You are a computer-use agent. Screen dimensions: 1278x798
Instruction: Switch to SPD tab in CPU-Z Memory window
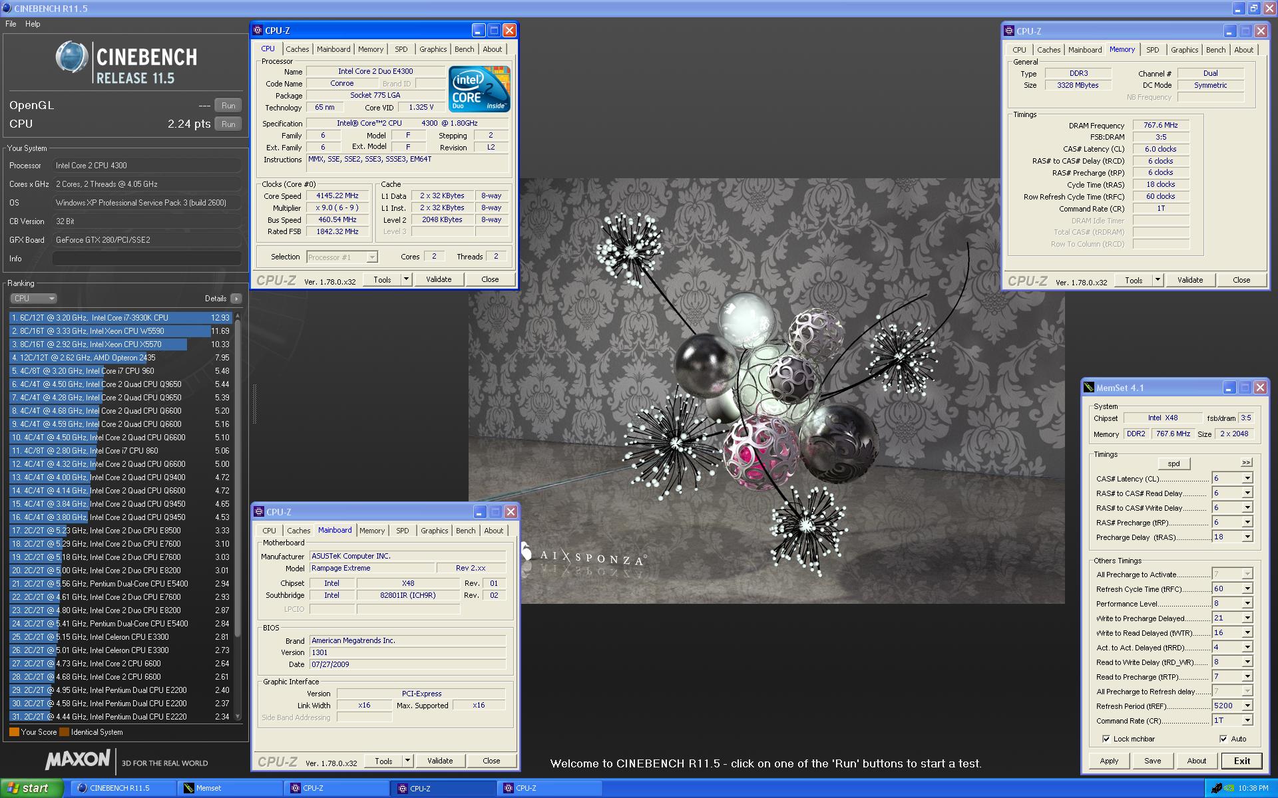point(1153,50)
